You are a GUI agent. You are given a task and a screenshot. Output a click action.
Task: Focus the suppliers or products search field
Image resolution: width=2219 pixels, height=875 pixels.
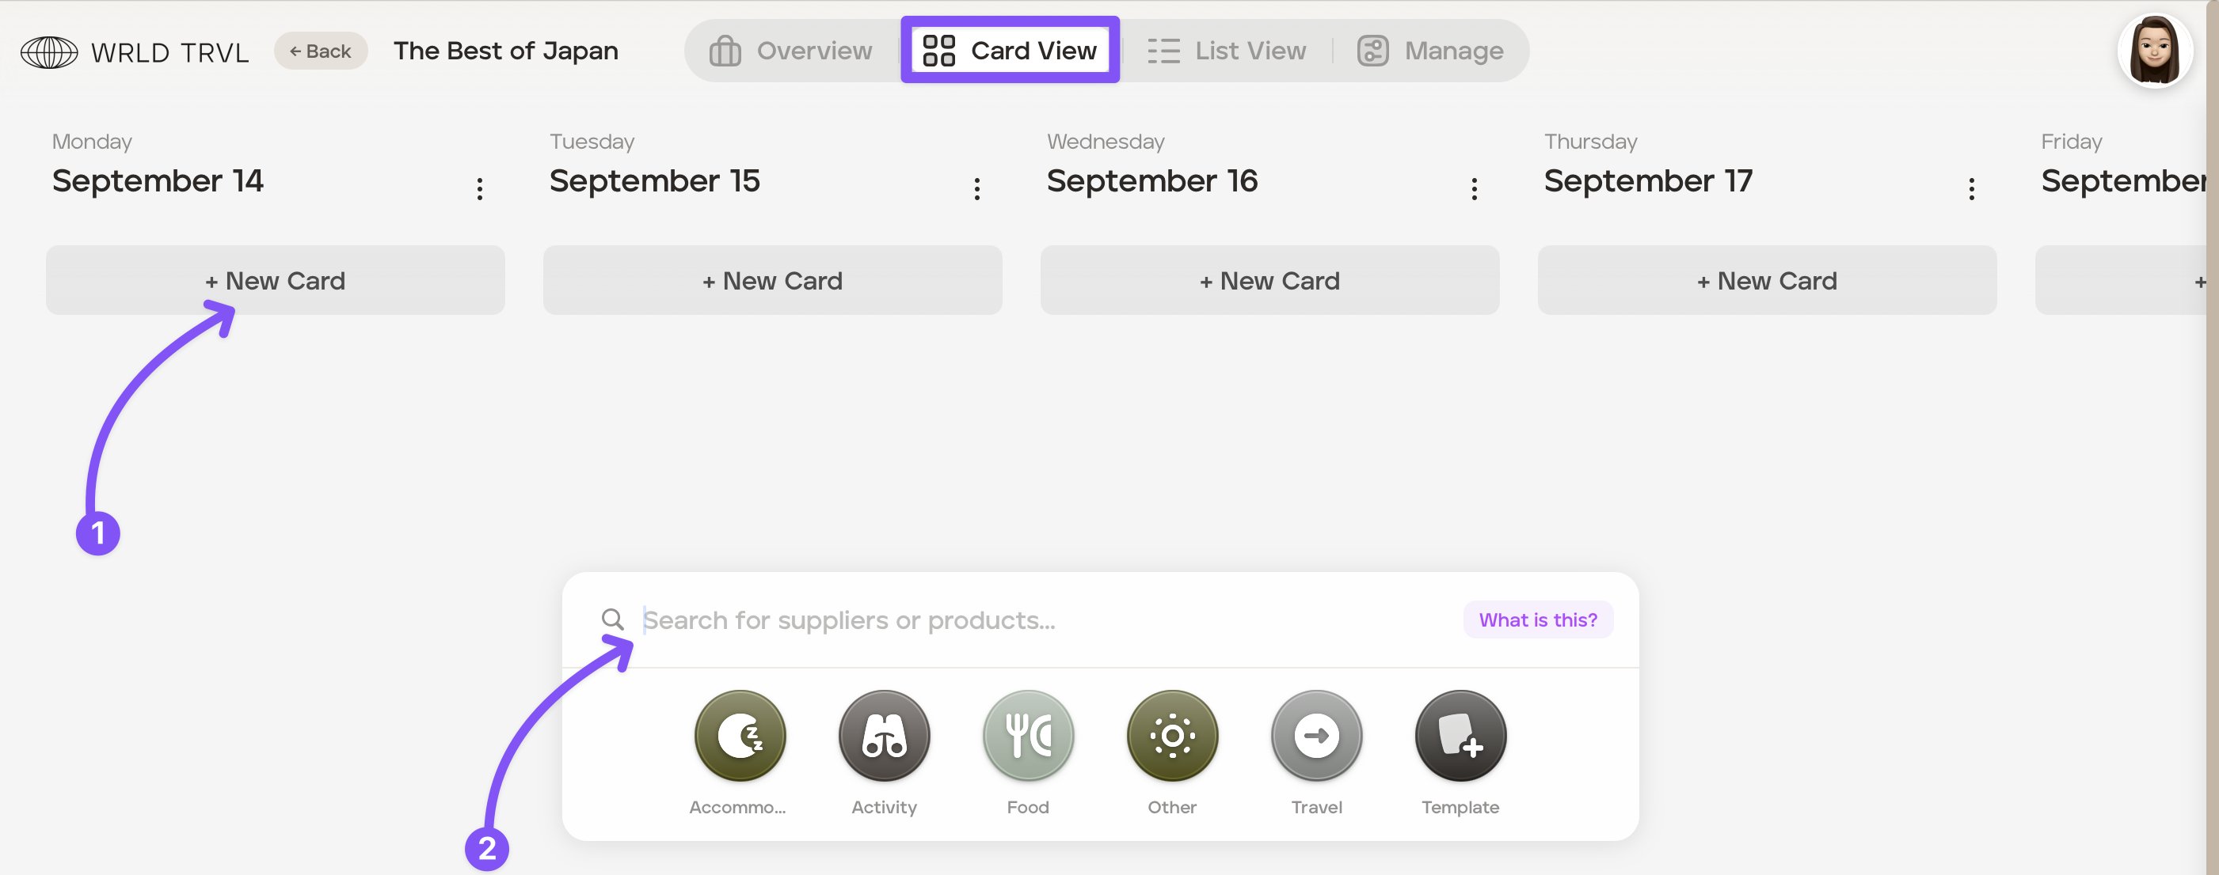[1042, 619]
